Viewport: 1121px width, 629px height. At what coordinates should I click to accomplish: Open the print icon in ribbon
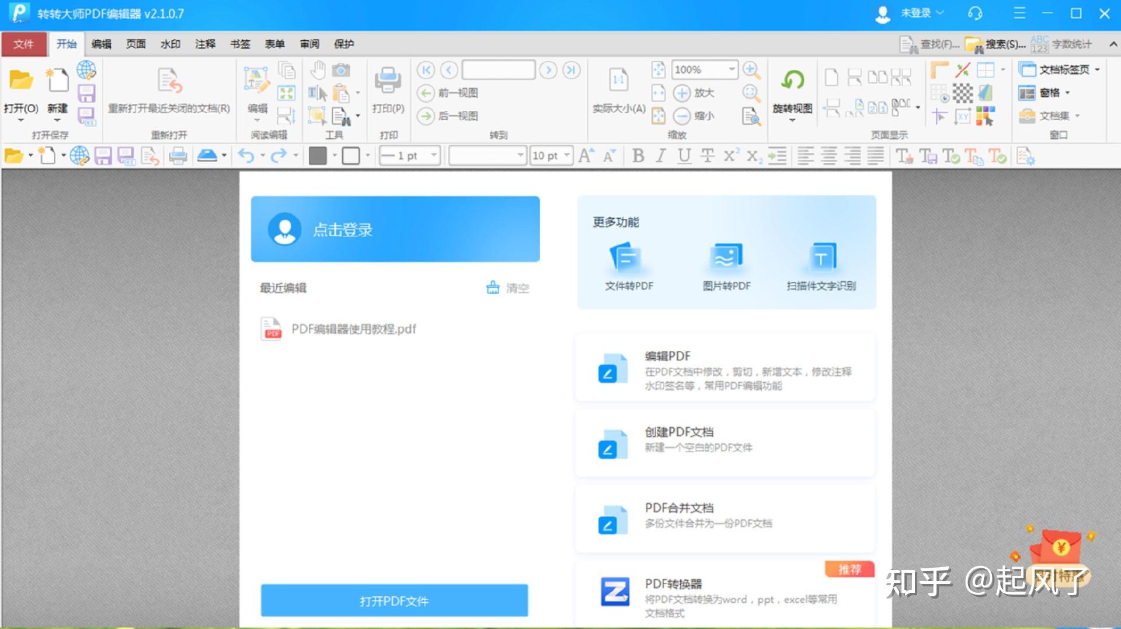coord(388,81)
